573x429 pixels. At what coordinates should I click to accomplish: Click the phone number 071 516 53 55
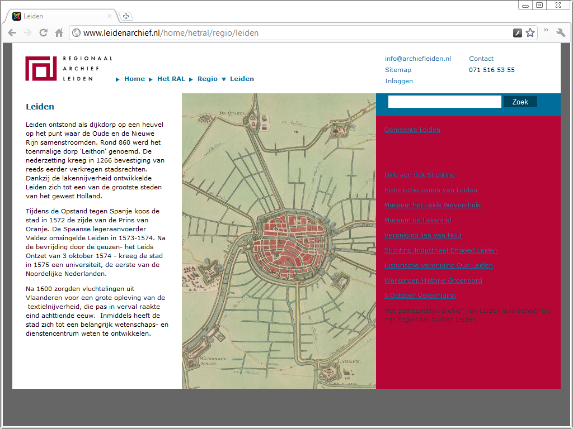pyautogui.click(x=491, y=70)
